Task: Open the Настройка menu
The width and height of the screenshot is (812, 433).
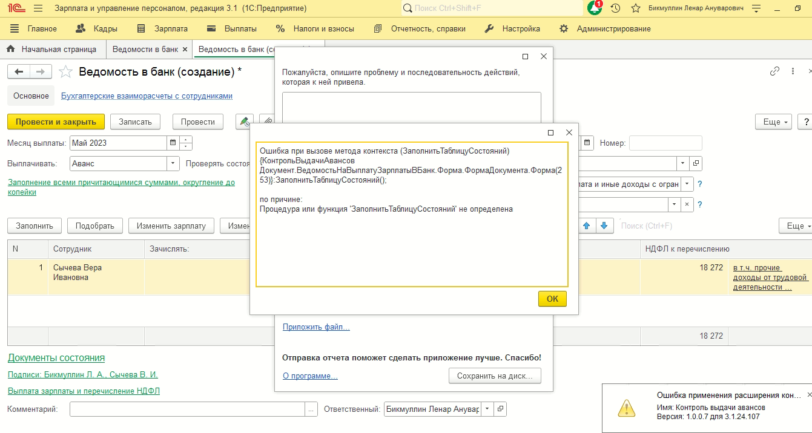Action: [x=513, y=28]
